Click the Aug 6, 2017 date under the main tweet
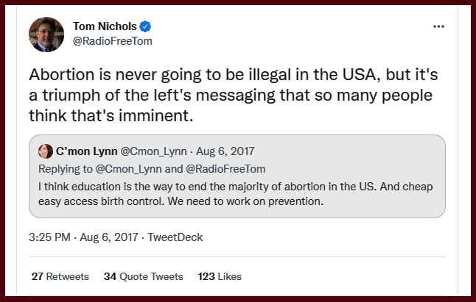476x302 pixels. coord(108,237)
